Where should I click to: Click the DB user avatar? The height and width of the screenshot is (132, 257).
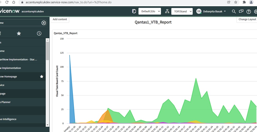click(x=199, y=11)
